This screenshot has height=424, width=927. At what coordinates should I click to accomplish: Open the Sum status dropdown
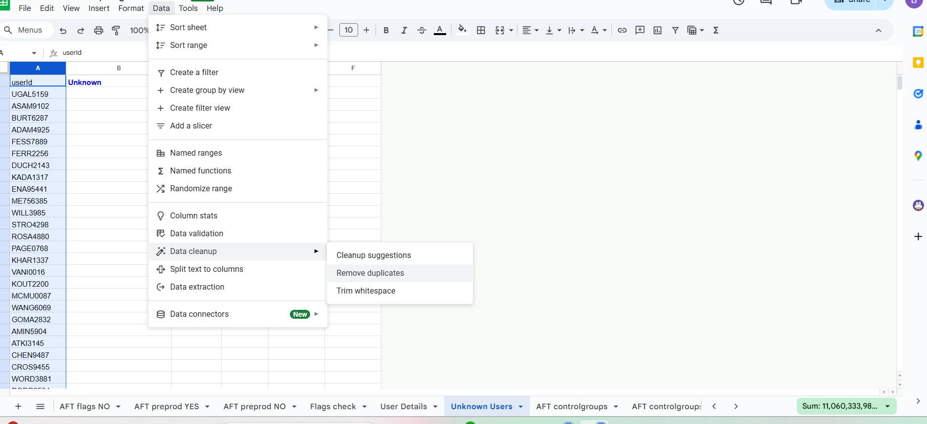pyautogui.click(x=887, y=406)
